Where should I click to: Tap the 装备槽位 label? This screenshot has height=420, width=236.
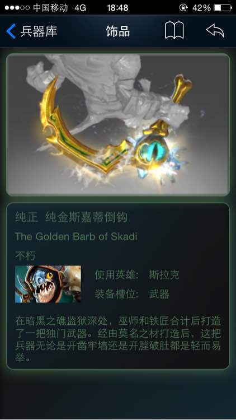[x=117, y=295]
